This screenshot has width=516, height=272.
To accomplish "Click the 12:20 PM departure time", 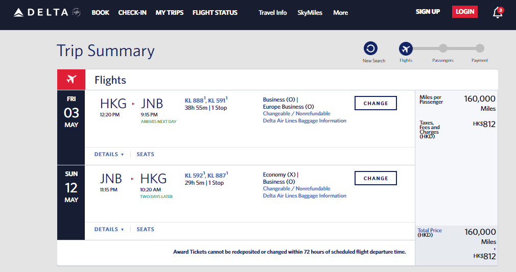I will coord(109,114).
